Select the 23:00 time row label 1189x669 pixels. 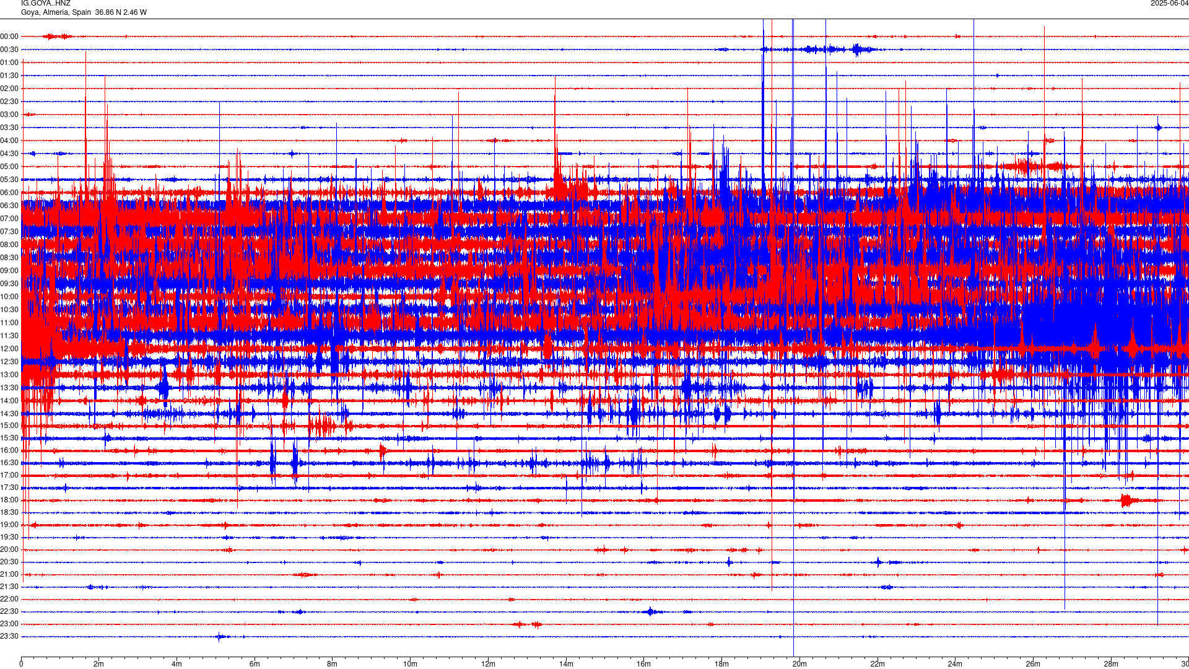[x=9, y=624]
